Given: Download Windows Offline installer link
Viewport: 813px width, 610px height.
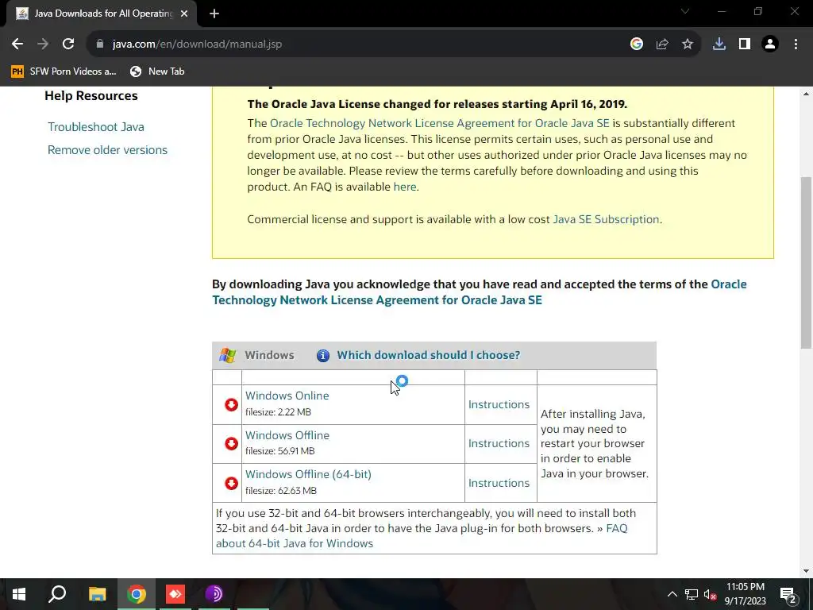Looking at the screenshot, I should click(x=287, y=435).
